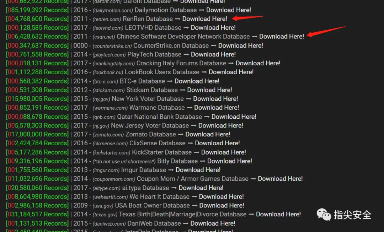Click the (texas.gov) domain text
384x232 pixels.
pos(105,215)
